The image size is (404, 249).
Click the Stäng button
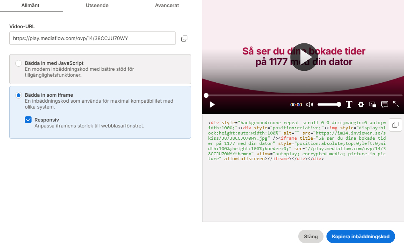pyautogui.click(x=311, y=237)
